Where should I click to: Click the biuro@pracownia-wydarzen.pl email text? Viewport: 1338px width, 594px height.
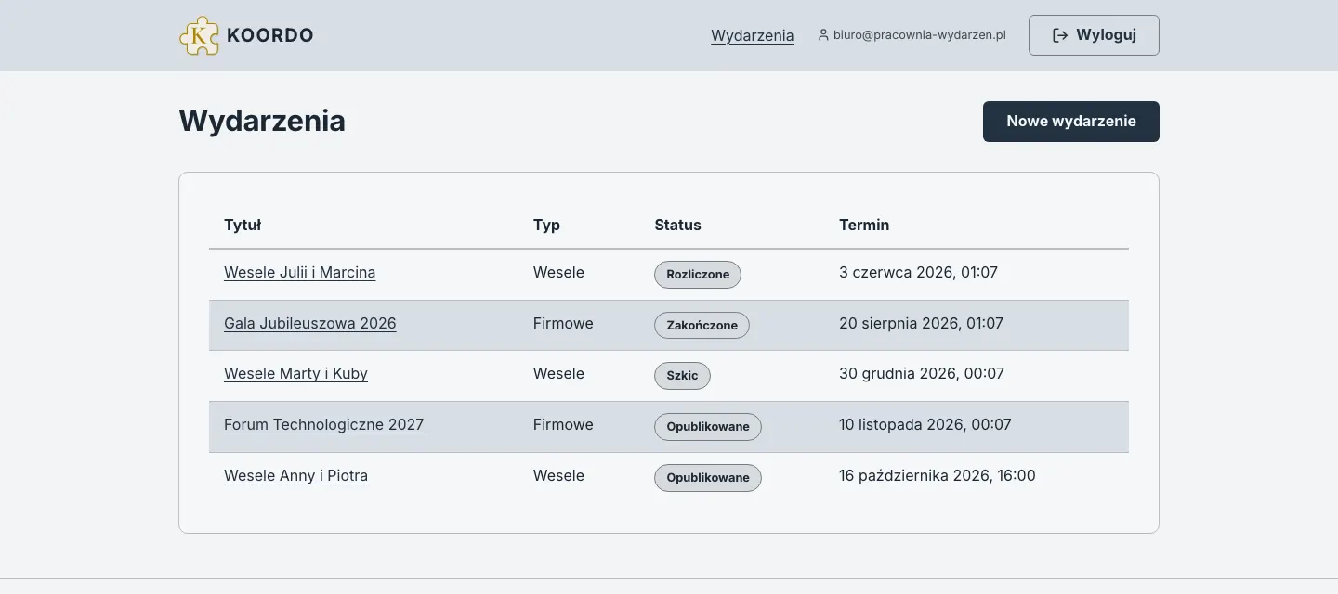920,35
